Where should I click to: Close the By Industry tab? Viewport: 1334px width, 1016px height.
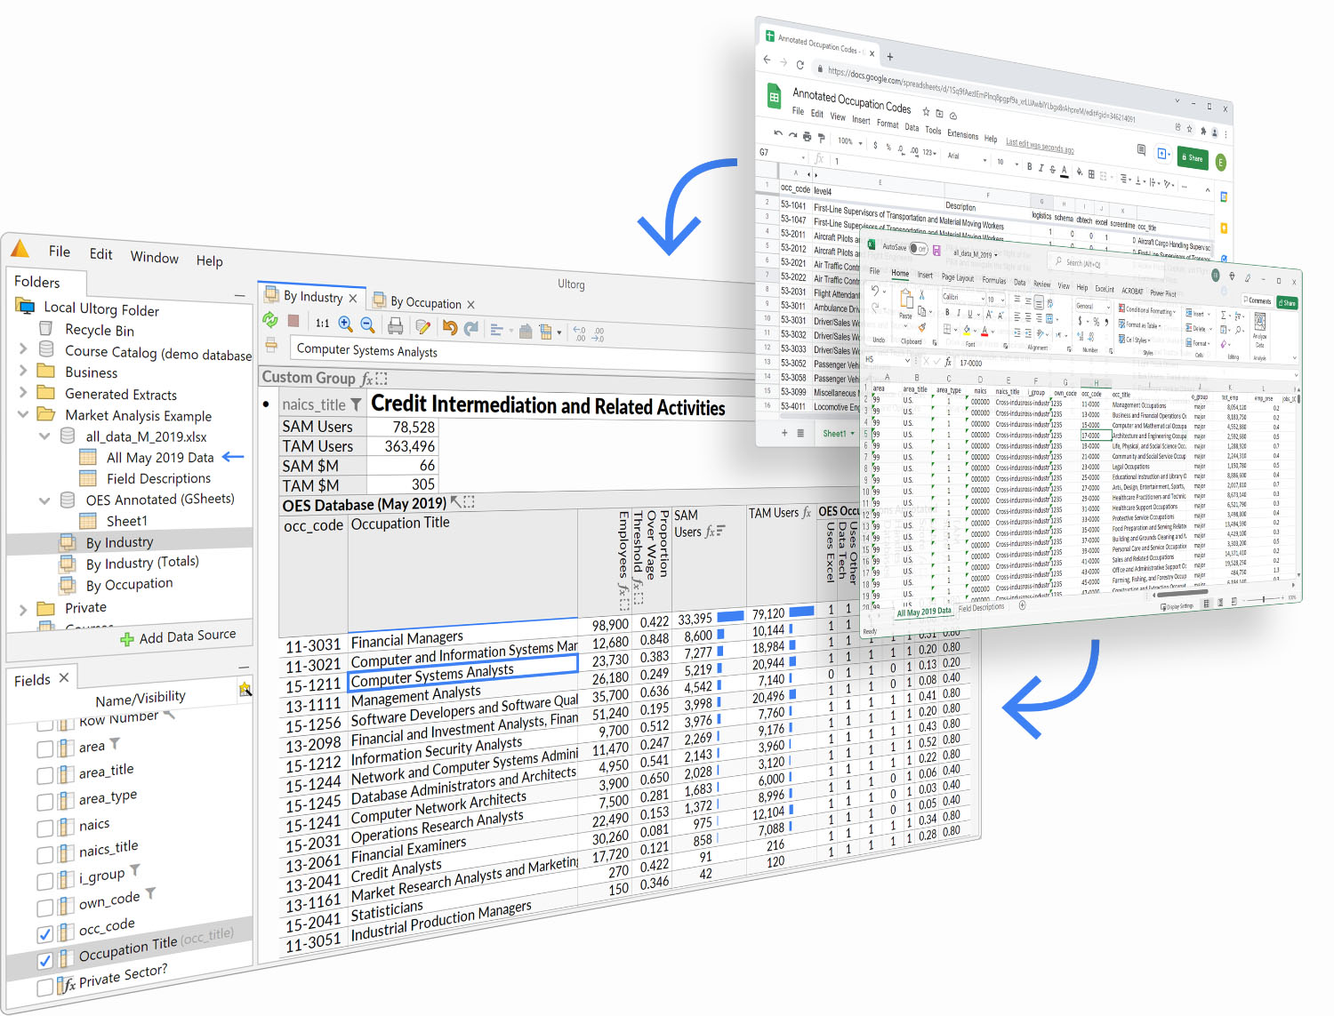[354, 297]
